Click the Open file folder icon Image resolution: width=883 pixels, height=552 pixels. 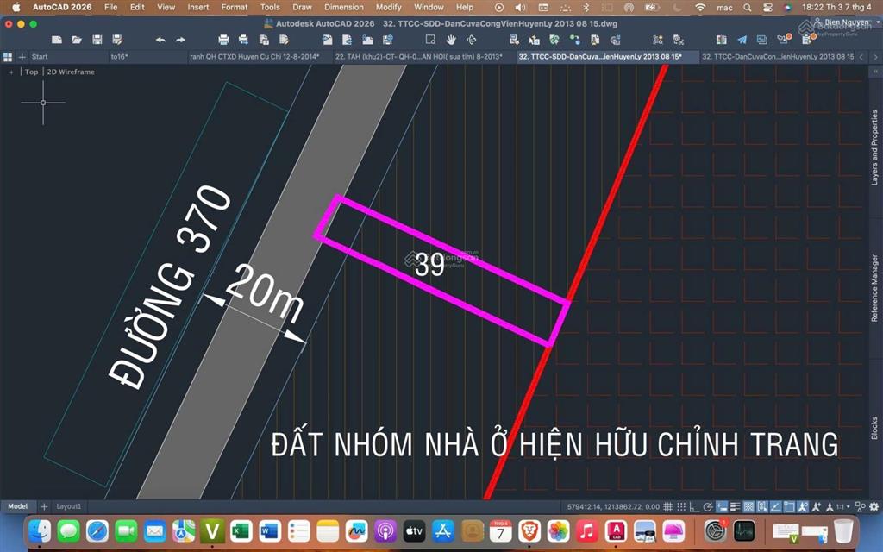click(77, 40)
